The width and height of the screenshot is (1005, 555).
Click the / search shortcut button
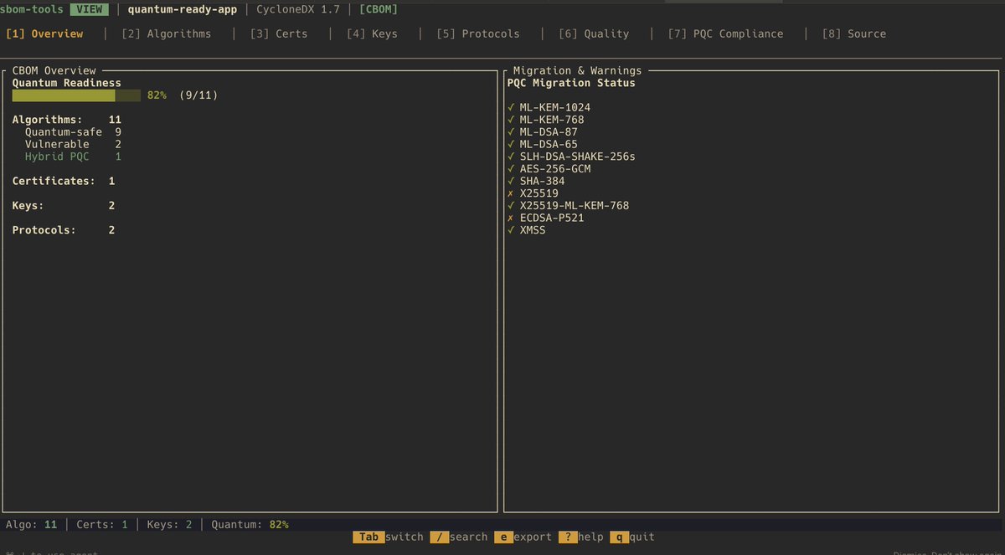coord(459,537)
